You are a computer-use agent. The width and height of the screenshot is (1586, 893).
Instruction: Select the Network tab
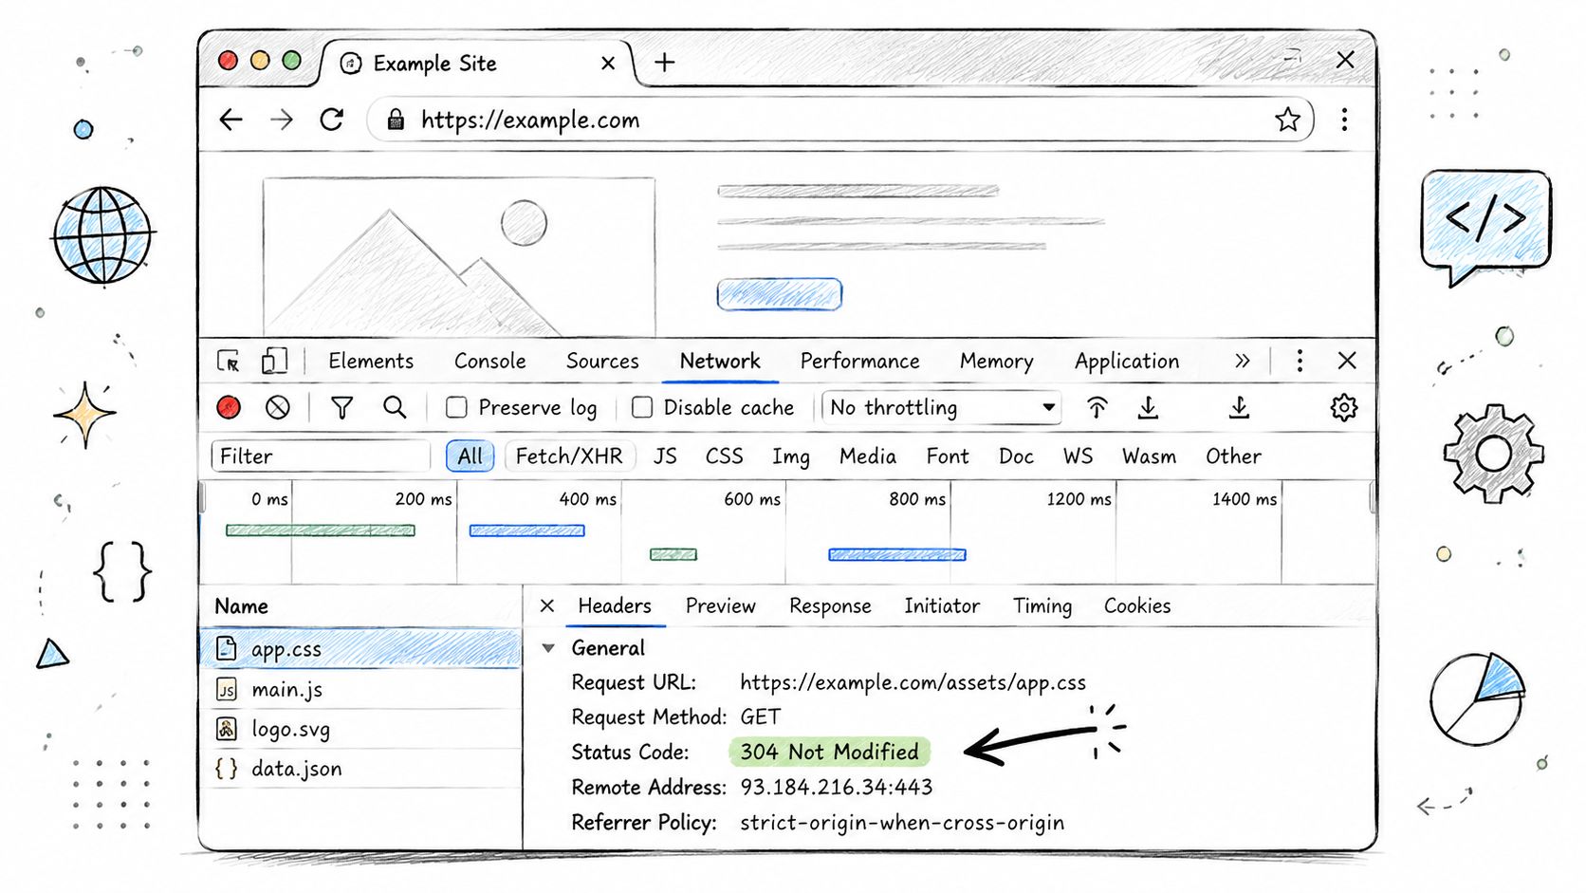720,362
